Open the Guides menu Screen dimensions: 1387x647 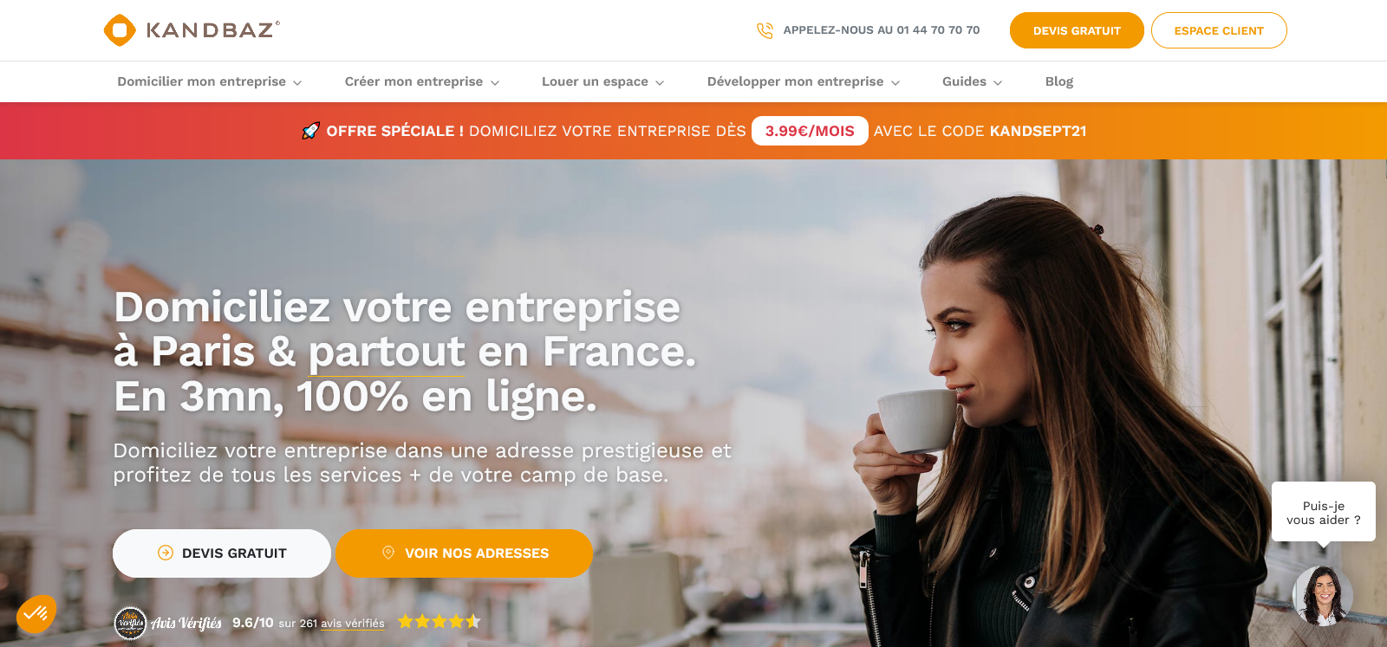pos(973,81)
